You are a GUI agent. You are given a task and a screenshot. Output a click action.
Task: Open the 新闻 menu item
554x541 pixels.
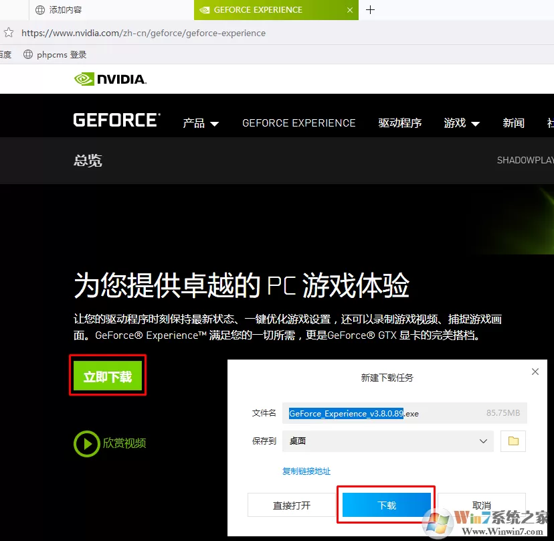513,123
